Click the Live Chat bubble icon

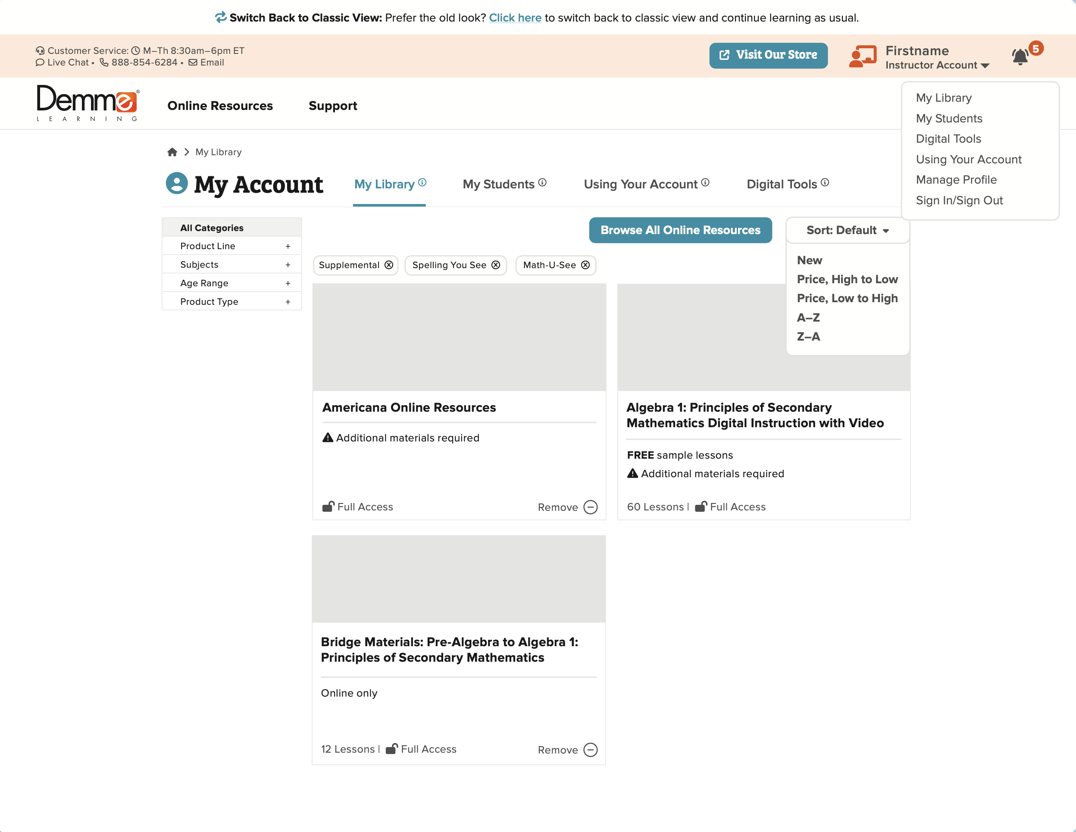click(x=40, y=63)
